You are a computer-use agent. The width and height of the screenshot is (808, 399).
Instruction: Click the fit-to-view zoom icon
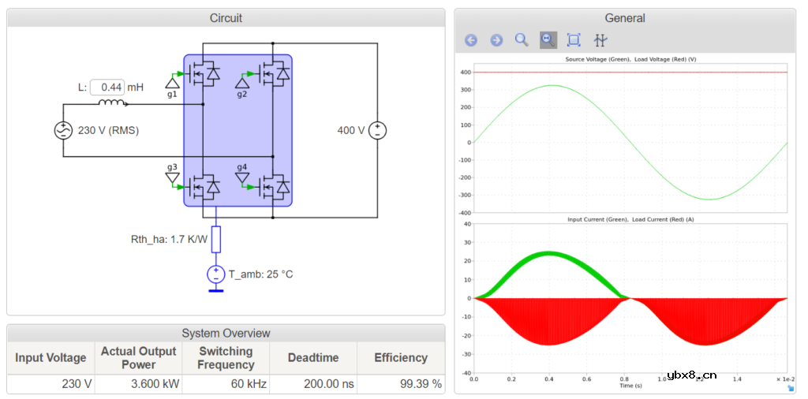574,40
